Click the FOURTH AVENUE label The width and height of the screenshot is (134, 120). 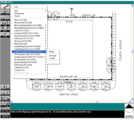pos(120,50)
